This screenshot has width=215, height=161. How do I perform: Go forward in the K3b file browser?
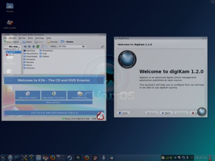[x=30, y=47]
